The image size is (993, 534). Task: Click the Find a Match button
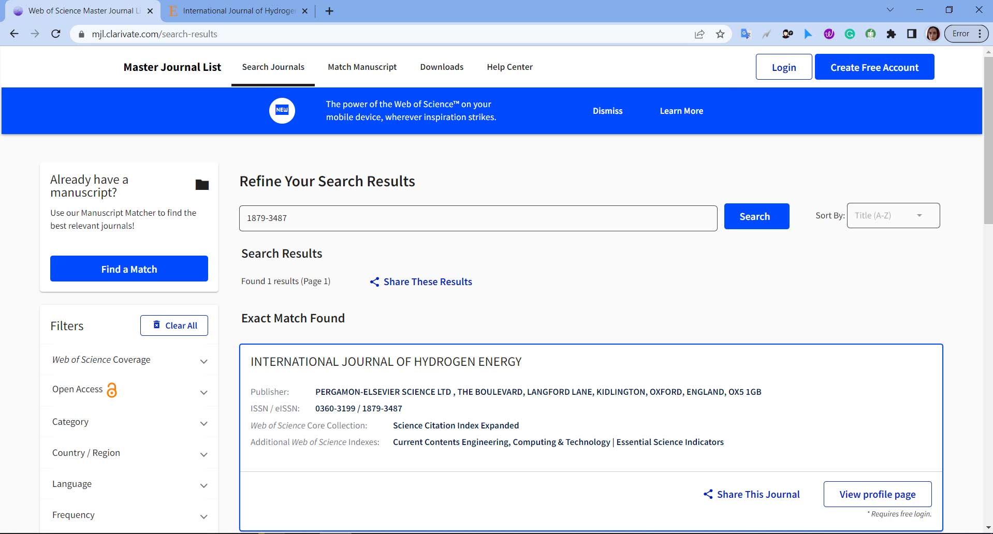129,269
